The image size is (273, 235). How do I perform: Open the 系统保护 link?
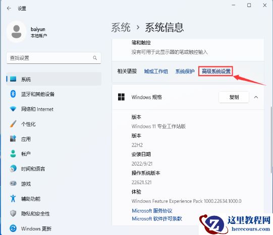[185, 71]
